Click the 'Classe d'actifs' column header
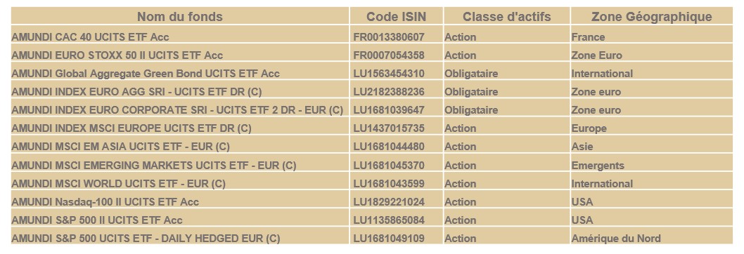Image resolution: width=744 pixels, height=254 pixels. [507, 17]
